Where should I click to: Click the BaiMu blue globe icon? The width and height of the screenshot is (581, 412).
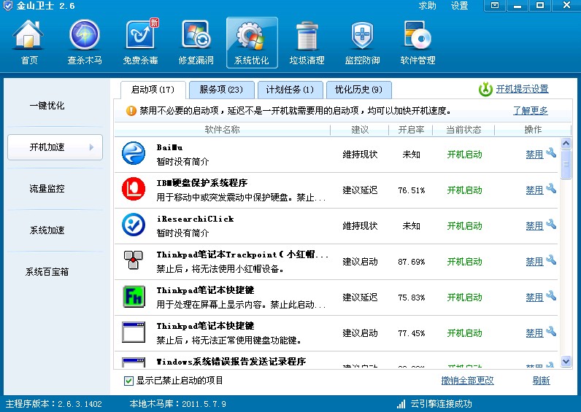[134, 153]
